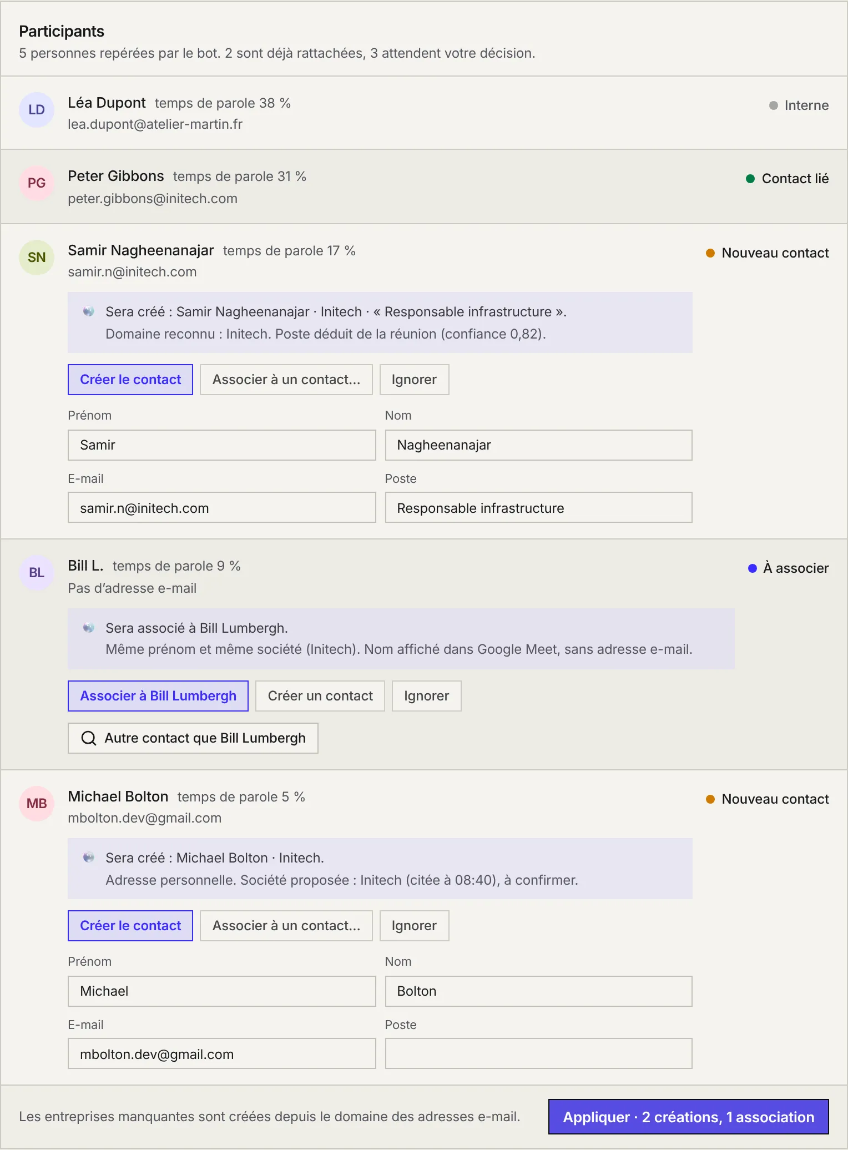Click the LD avatar for Léa Dupont
This screenshot has width=848, height=1150.
37,110
